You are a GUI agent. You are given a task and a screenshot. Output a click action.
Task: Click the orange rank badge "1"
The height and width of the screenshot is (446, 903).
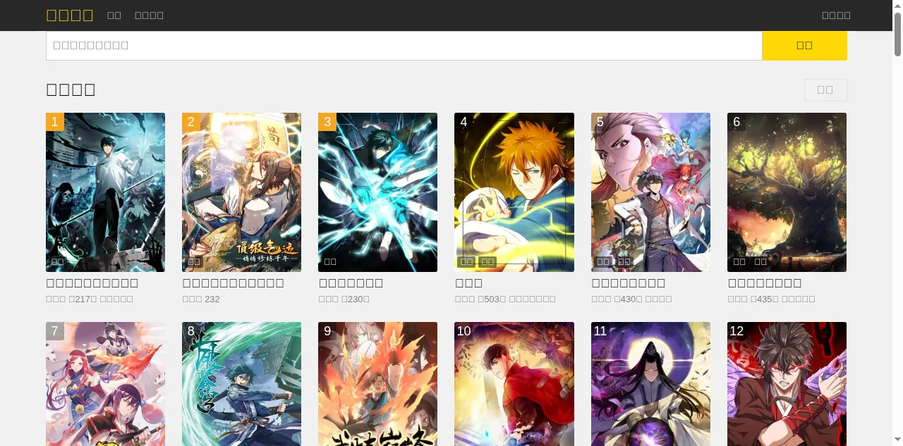55,122
